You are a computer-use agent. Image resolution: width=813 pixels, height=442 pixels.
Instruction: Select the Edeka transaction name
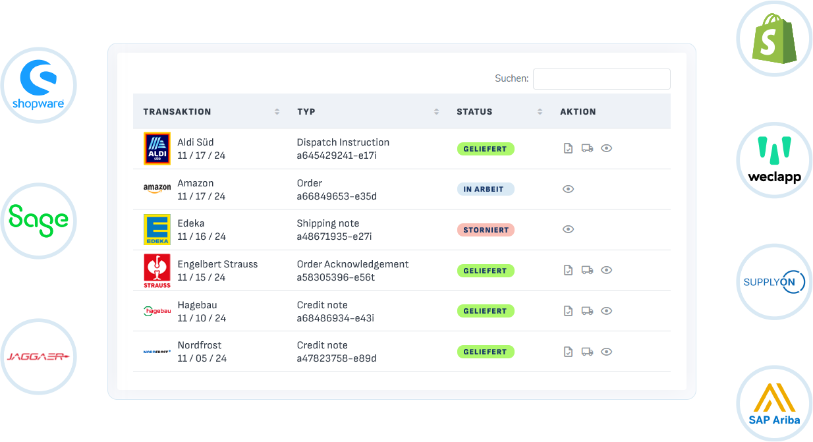click(191, 223)
